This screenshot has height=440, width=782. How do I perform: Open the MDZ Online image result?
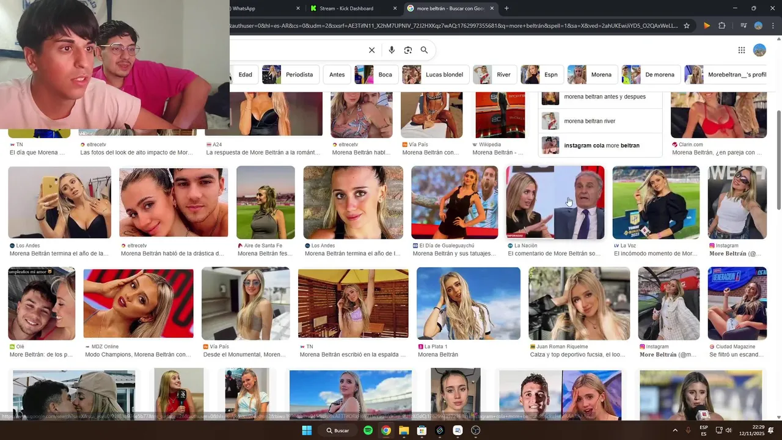(138, 304)
